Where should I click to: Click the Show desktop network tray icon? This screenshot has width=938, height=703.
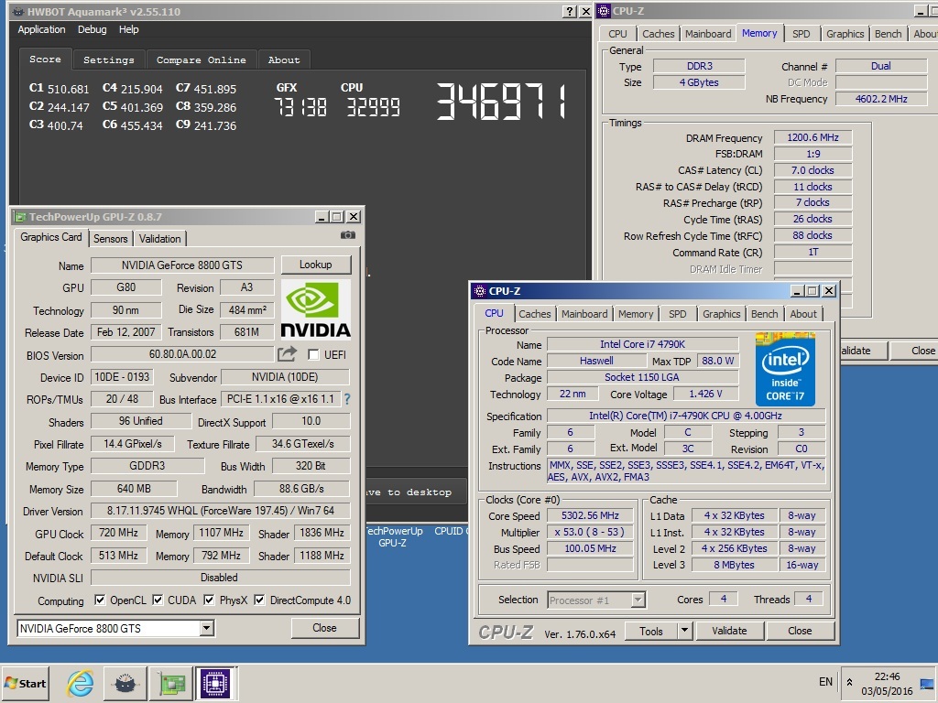point(927,683)
